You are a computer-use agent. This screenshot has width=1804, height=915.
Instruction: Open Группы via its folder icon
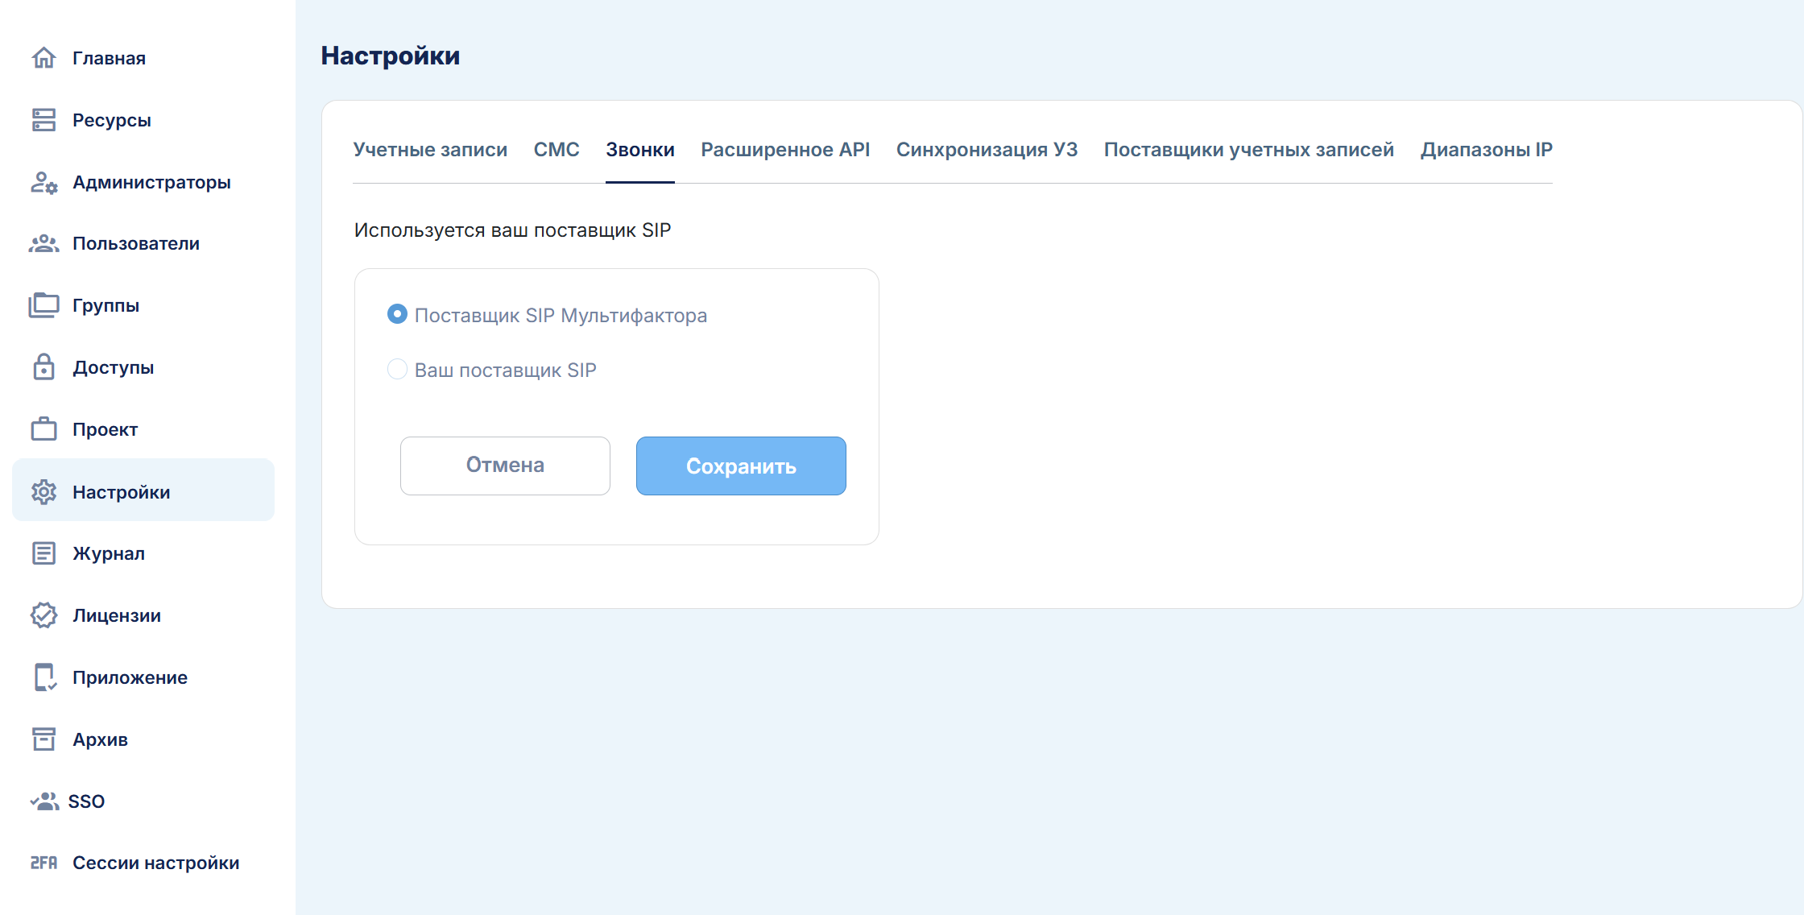[x=43, y=305]
